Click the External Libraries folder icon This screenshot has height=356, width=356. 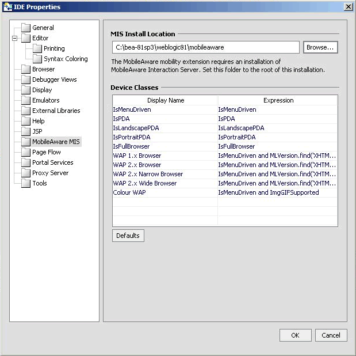(26, 111)
